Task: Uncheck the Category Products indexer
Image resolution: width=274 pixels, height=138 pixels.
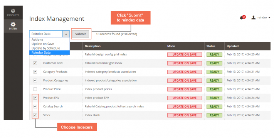Action: [35, 72]
